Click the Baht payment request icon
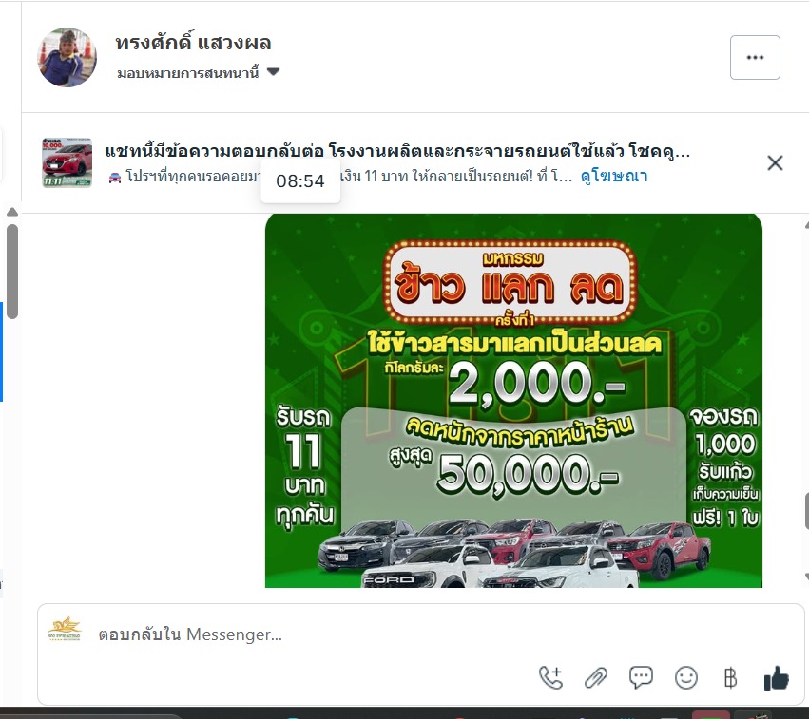809x719 pixels. [731, 677]
